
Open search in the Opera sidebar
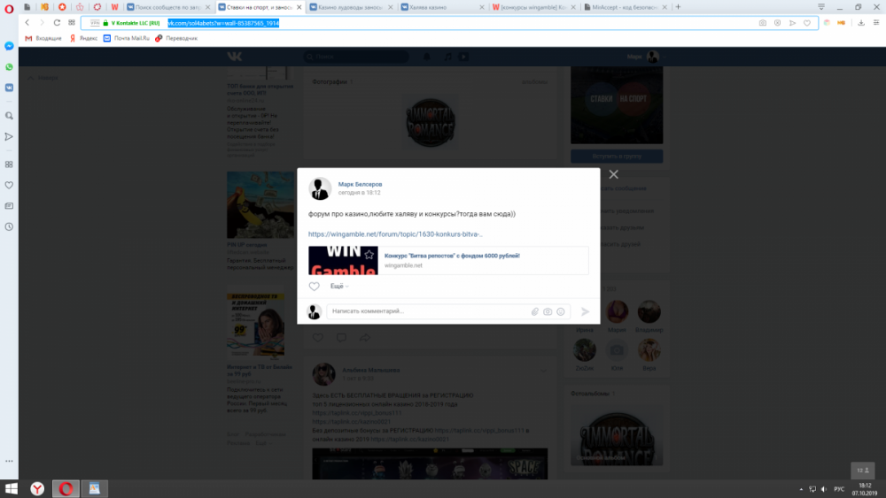9,116
